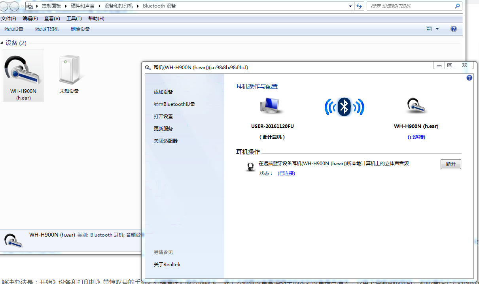479x284 pixels.
Task: Click the 设备和打印机 breadcrumb segment
Action: coord(119,6)
